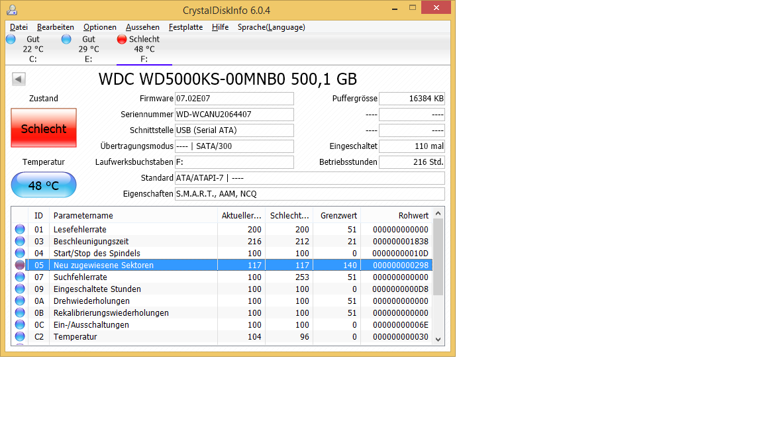The height and width of the screenshot is (429, 763).
Task: Click the Puffergrösse field 16384 KB
Action: coord(412,98)
